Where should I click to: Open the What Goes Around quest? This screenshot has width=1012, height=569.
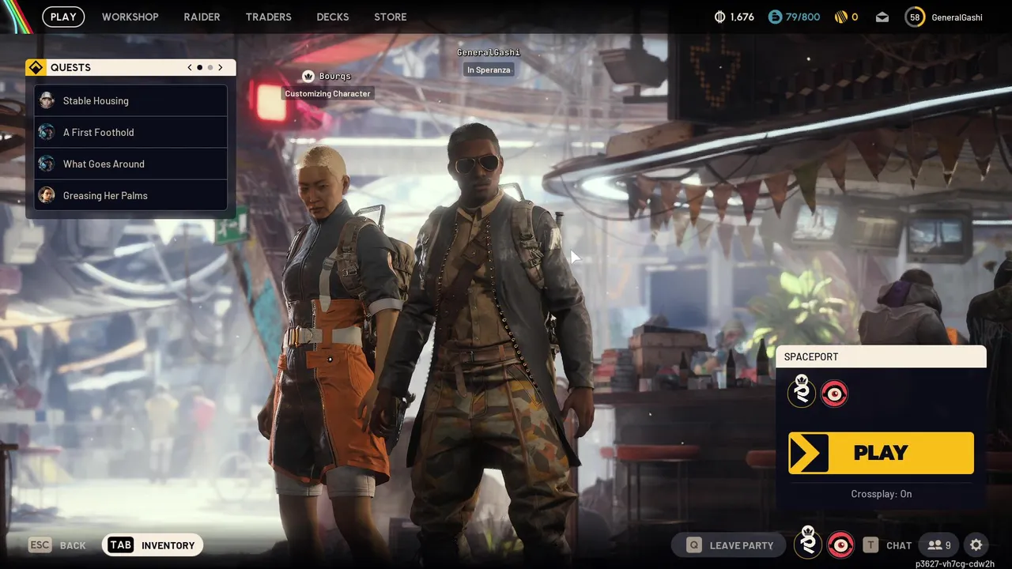coord(130,164)
